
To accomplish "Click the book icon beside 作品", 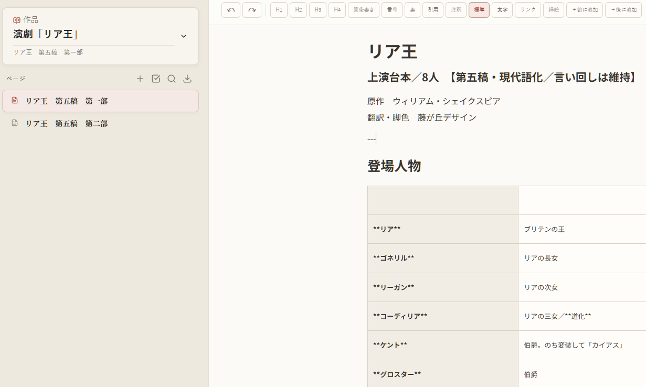I will coord(17,20).
